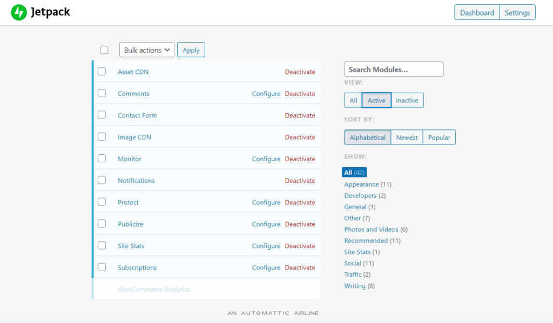Check the Notifications checkbox
This screenshot has height=323, width=553.
pos(102,180)
